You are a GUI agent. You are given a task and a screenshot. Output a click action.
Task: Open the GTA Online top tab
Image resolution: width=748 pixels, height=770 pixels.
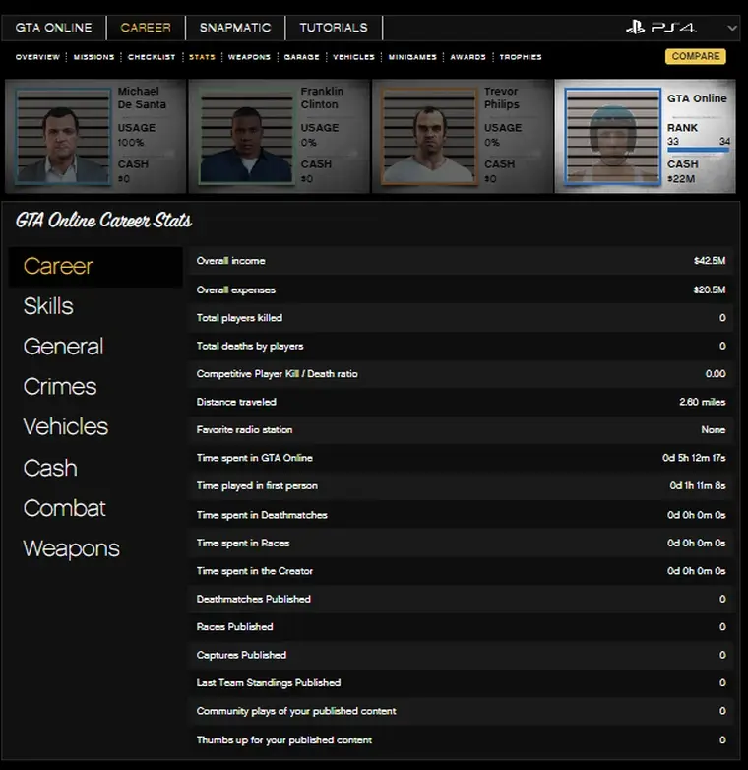pyautogui.click(x=53, y=28)
